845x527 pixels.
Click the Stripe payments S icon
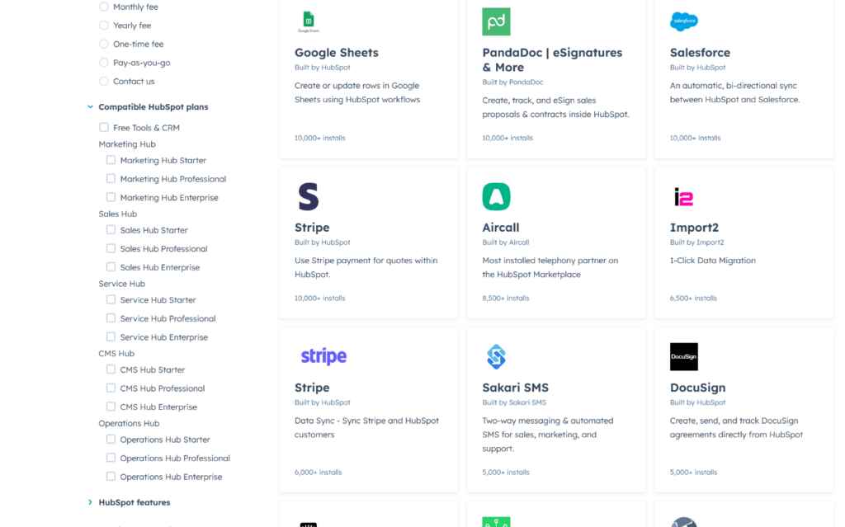(308, 196)
